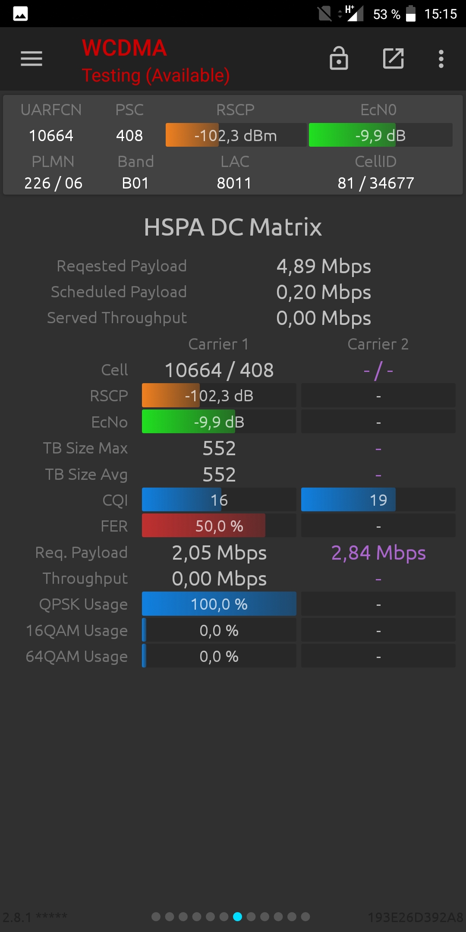Screen dimensions: 466x932
Task: Tap the QPSK Usage 100,0 % bar
Action: pyautogui.click(x=219, y=604)
